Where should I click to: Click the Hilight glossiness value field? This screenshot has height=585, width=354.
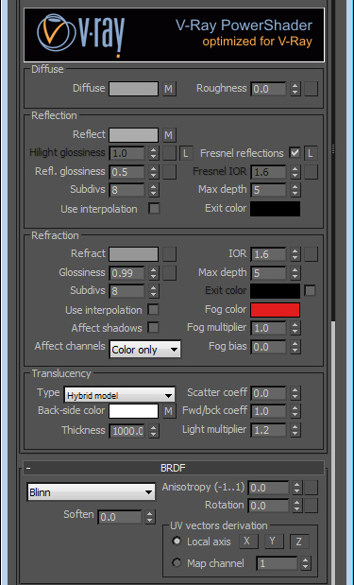click(126, 153)
